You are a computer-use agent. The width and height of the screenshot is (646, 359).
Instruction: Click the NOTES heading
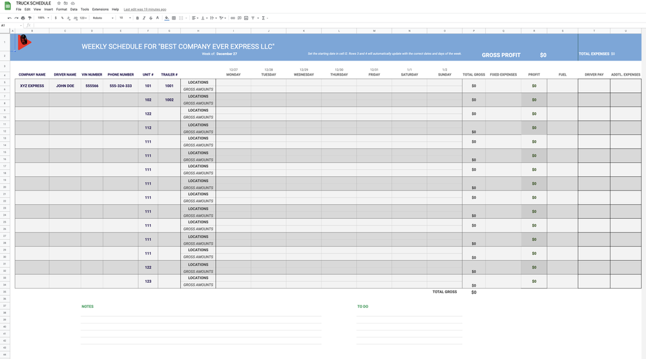87,307
